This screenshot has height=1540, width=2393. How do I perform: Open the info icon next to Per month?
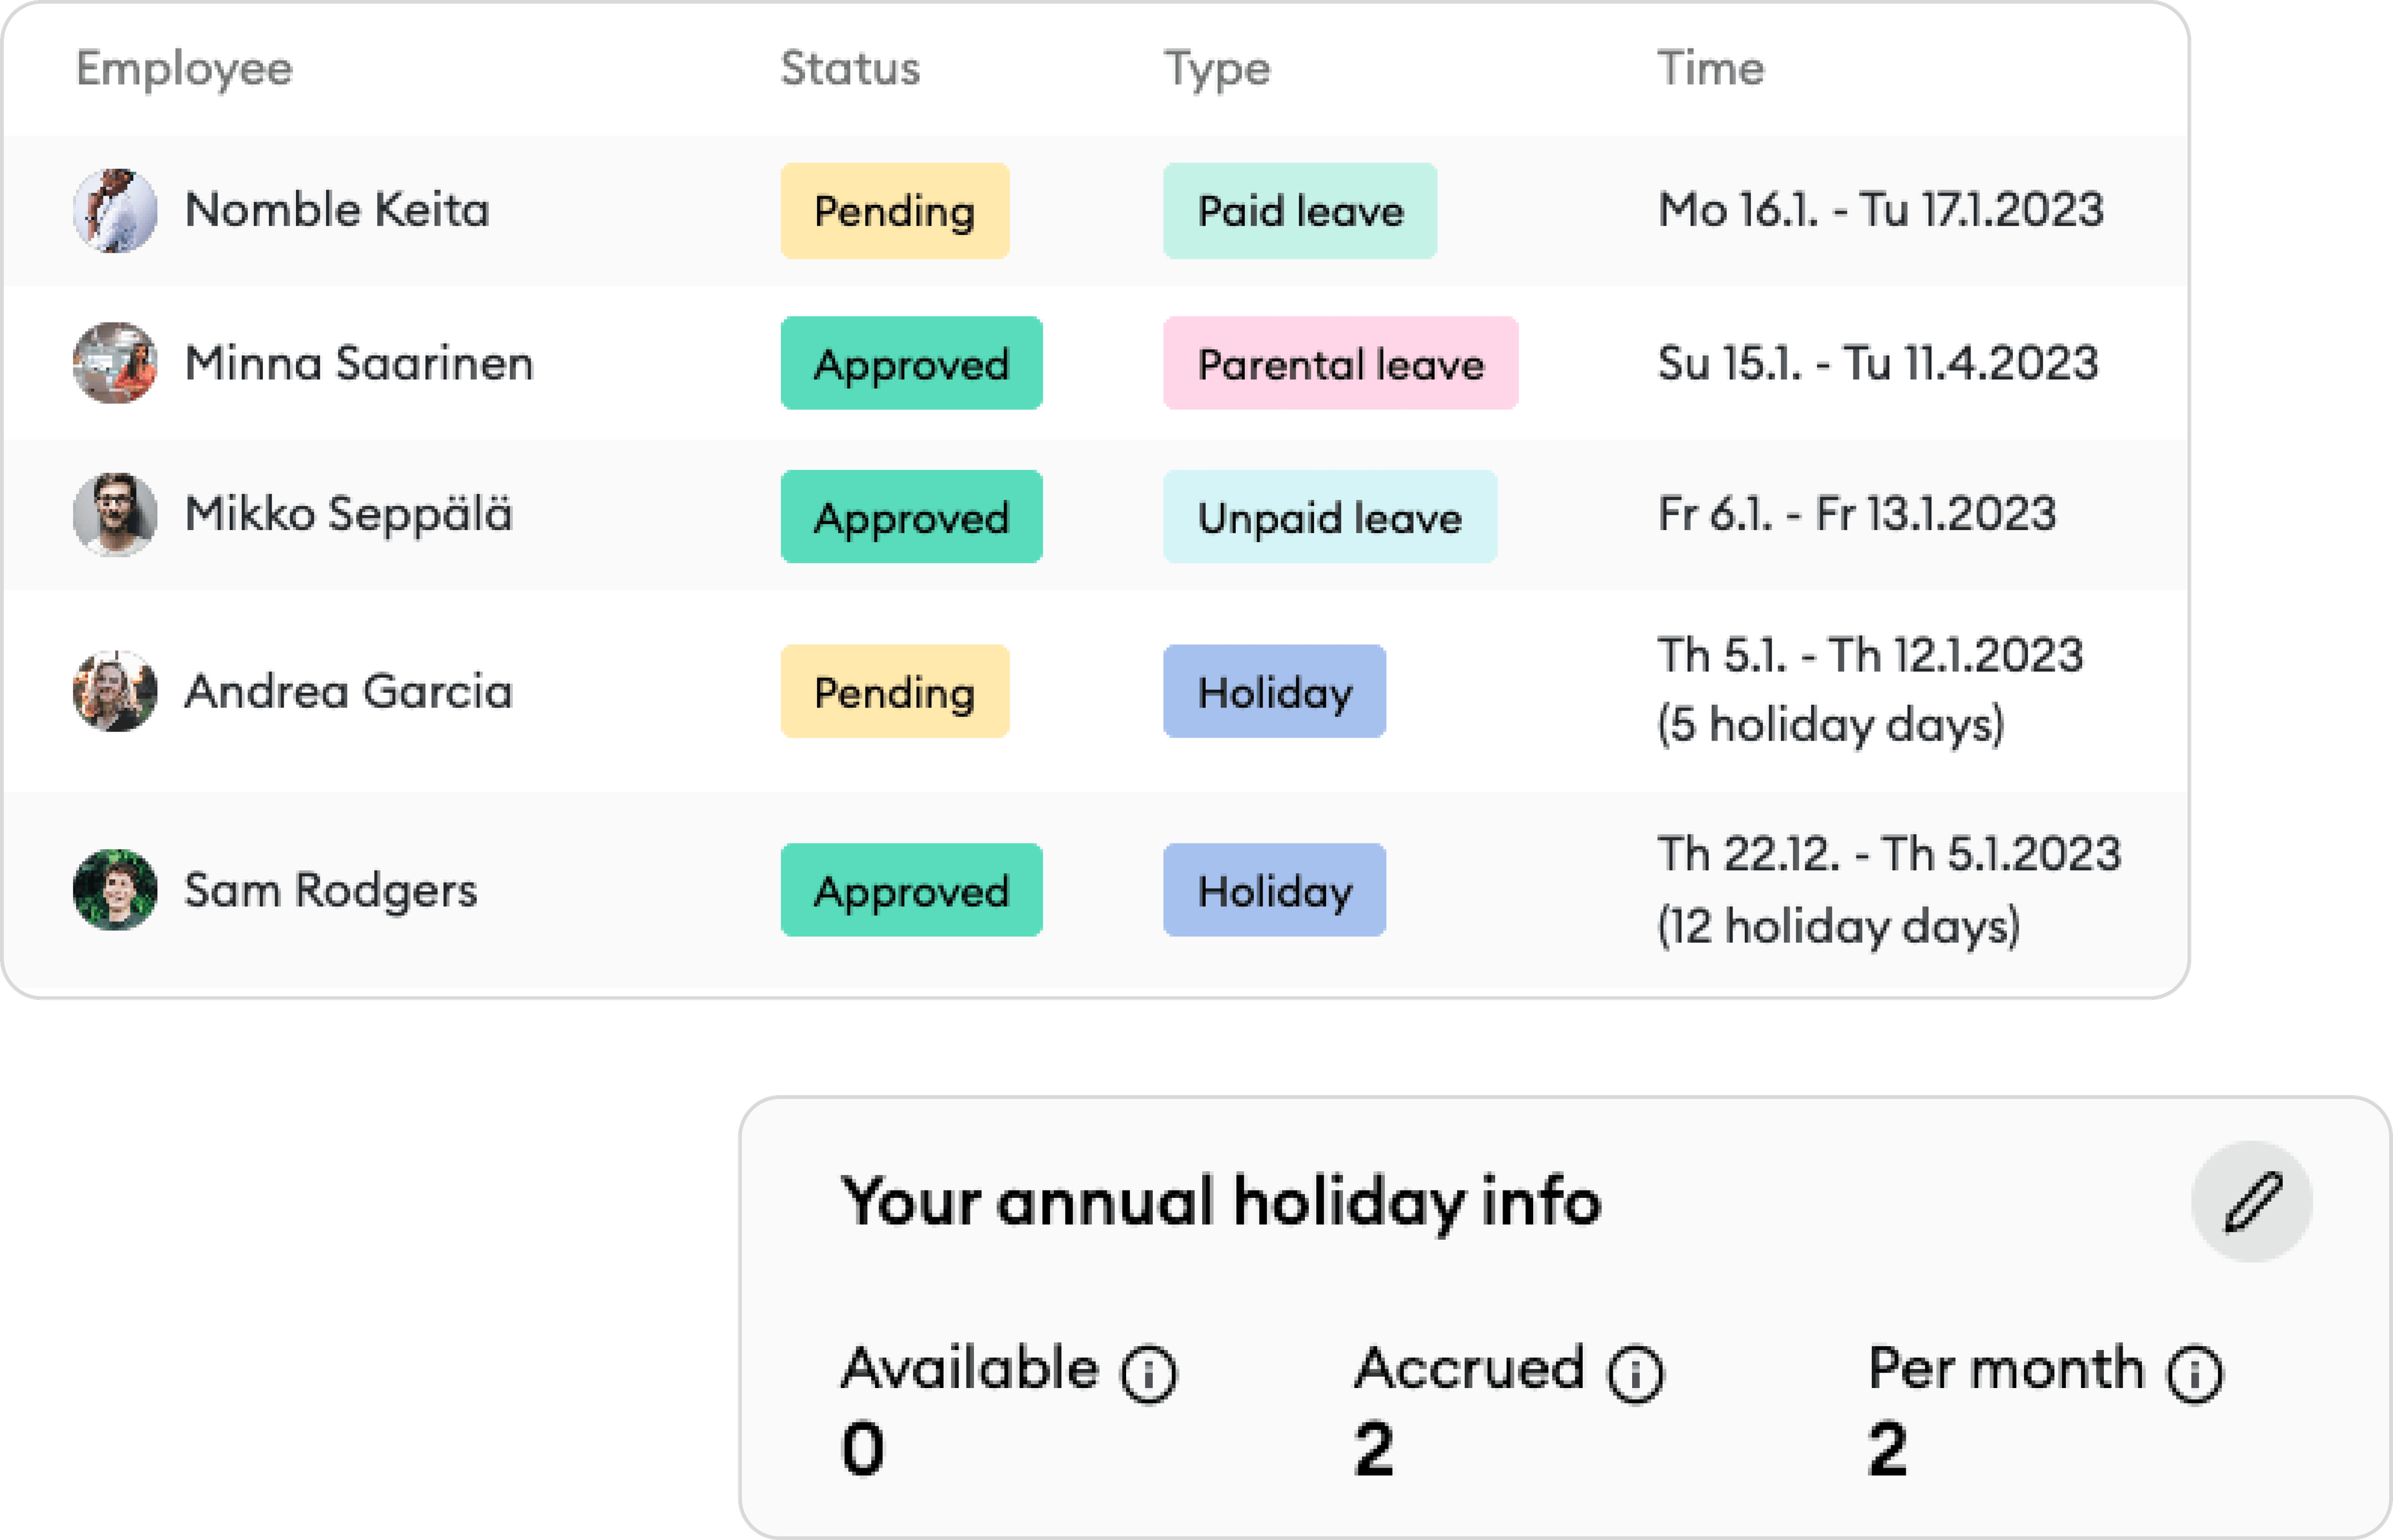pos(2195,1374)
